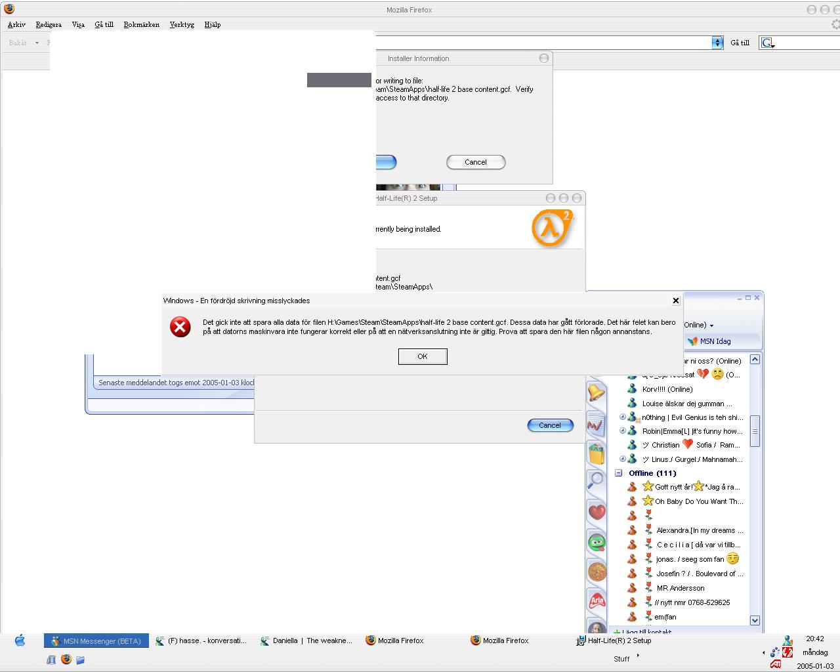This screenshot has width=840, height=672.
Task: Click Cancel in the Half-Life 2 Setup window
Action: [x=550, y=425]
